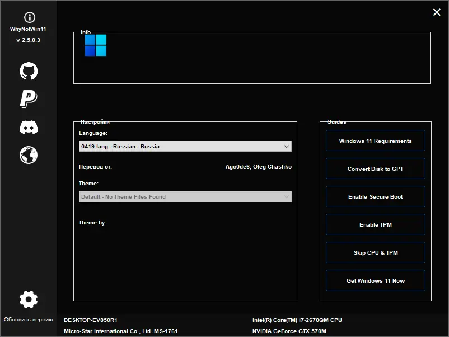
Task: Open Enable Secure Boot guide
Action: click(x=376, y=196)
